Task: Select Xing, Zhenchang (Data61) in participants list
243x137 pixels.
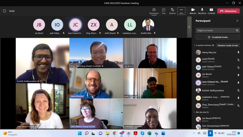Action: click(217, 106)
